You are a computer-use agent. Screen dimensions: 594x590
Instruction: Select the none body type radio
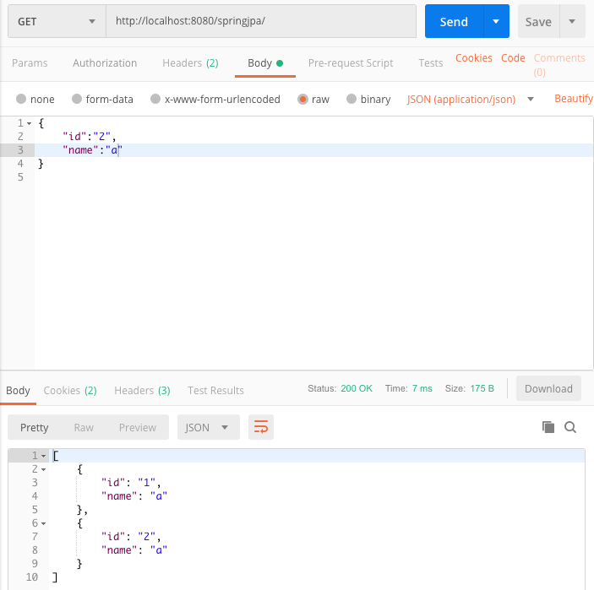tap(21, 99)
